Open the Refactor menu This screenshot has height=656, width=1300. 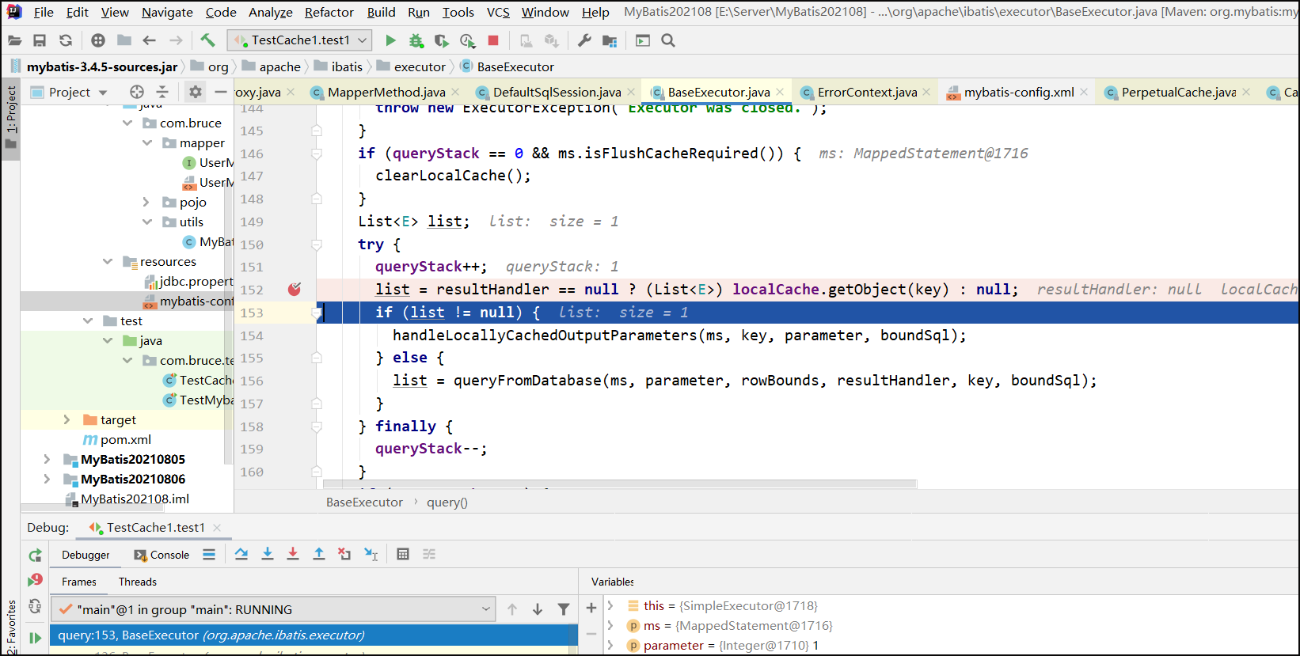click(329, 12)
